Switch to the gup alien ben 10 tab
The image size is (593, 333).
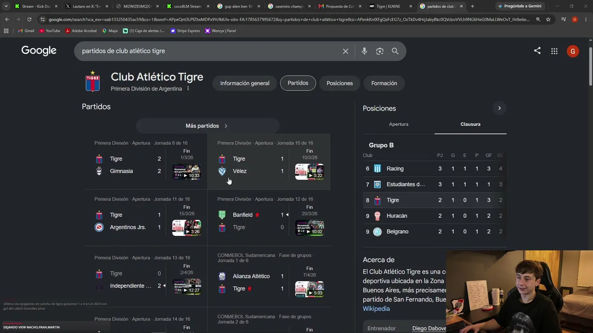(238, 6)
